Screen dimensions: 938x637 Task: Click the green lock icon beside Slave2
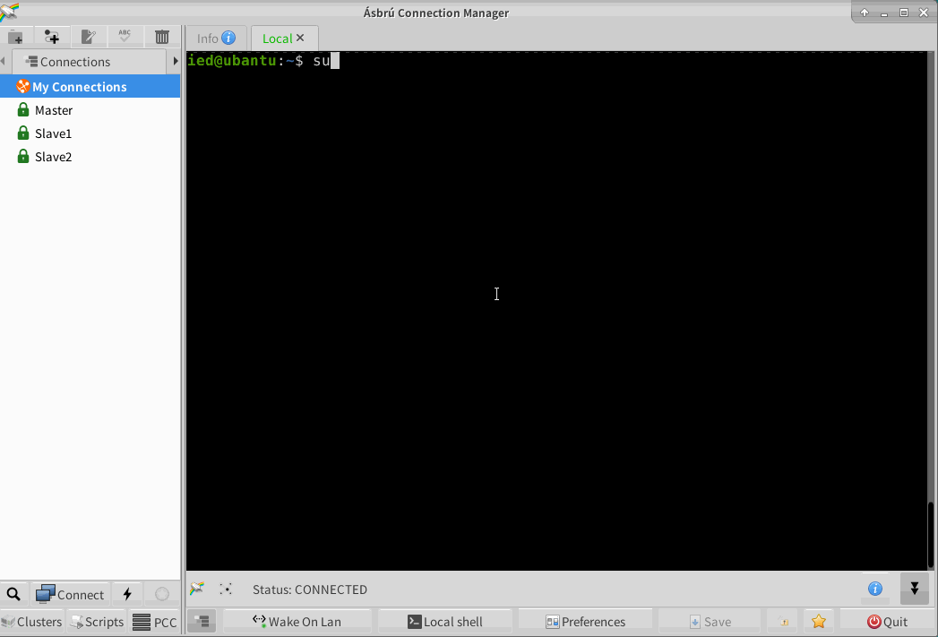click(x=23, y=156)
